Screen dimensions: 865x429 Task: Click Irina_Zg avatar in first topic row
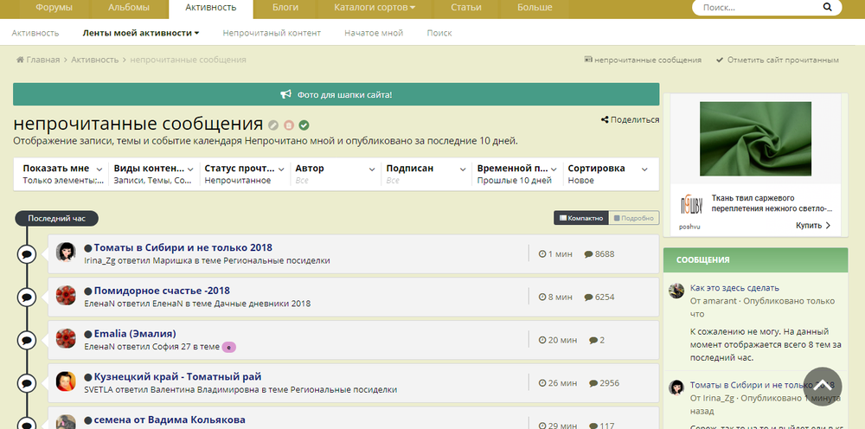[x=66, y=252]
